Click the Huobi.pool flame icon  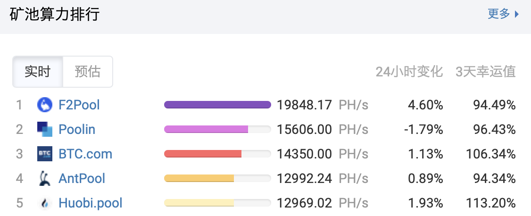pos(44,203)
